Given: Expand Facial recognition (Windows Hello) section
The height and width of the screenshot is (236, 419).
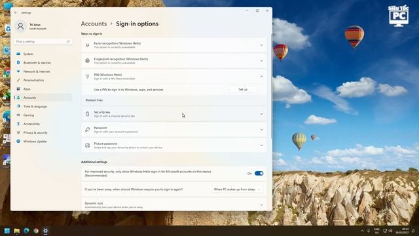Looking at the screenshot, I should [x=262, y=45].
